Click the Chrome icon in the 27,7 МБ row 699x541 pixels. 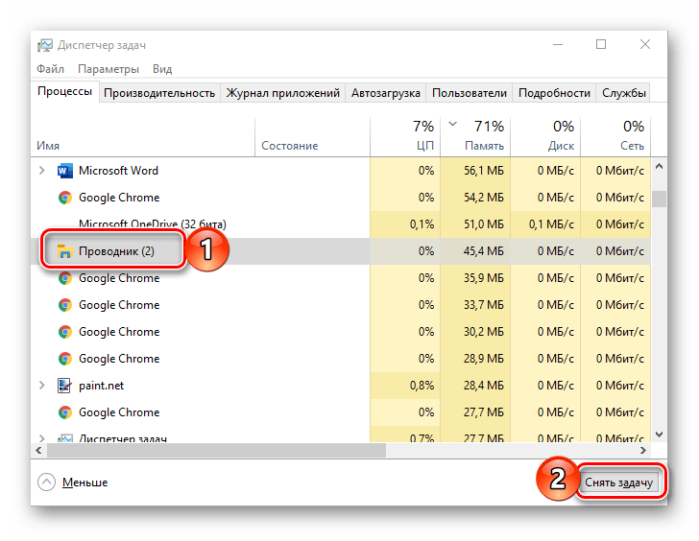point(65,412)
